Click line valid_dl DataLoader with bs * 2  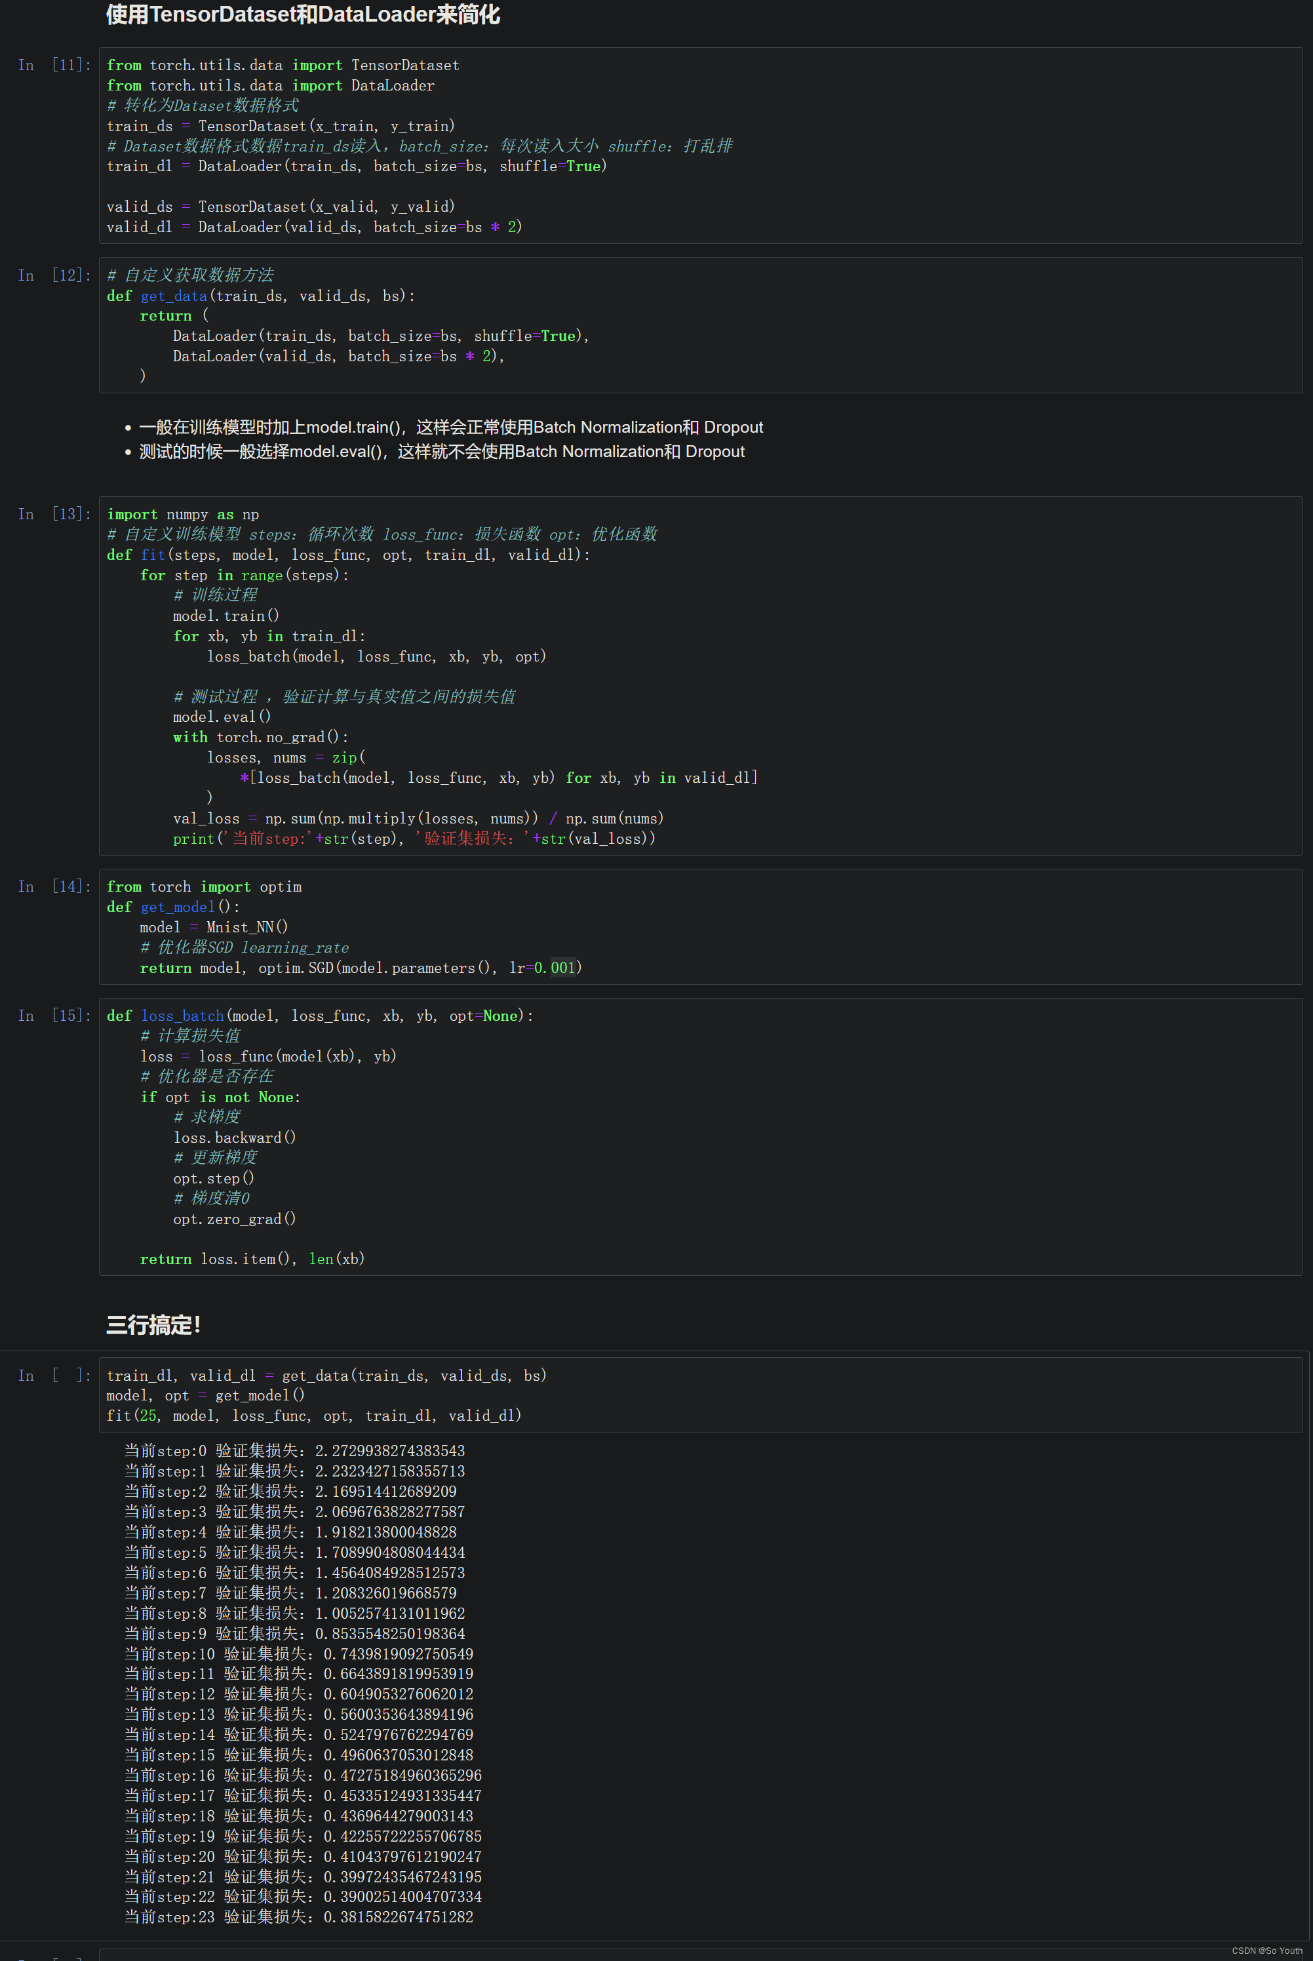point(314,227)
